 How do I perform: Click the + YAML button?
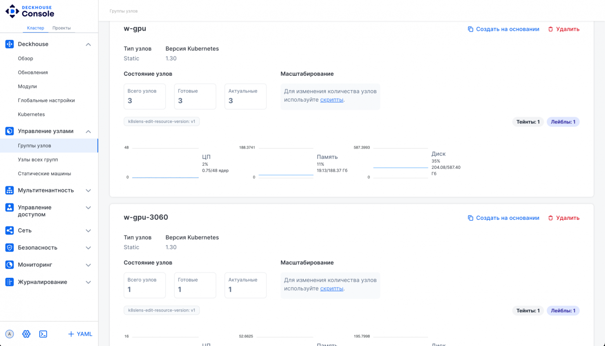(x=80, y=334)
